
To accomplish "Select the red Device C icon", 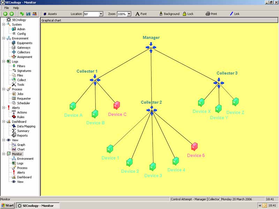I will (117, 105).
